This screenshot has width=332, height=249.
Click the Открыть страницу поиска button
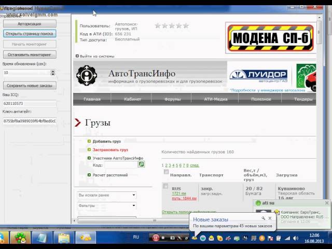[30, 33]
